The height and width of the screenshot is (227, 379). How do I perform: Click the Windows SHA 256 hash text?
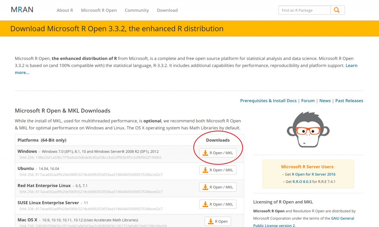point(90,157)
